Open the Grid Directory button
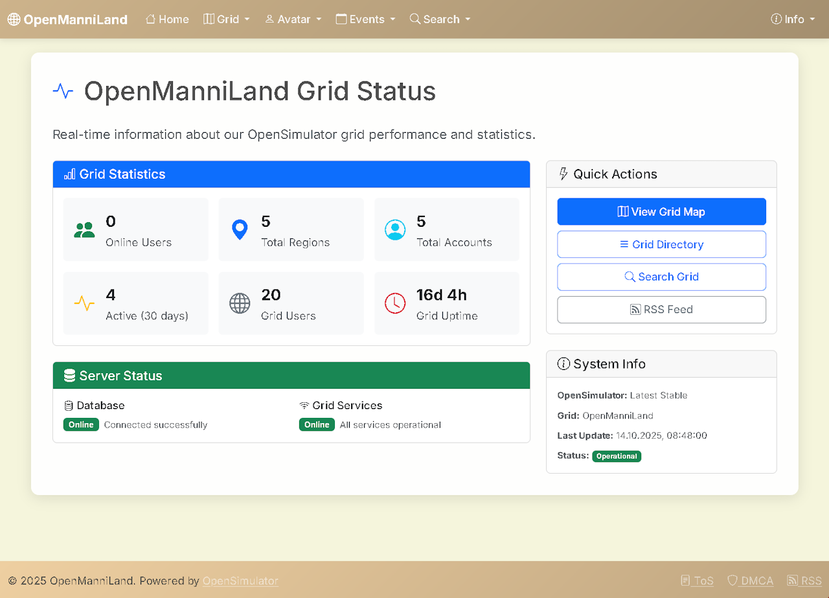Image resolution: width=829 pixels, height=598 pixels. (x=661, y=244)
